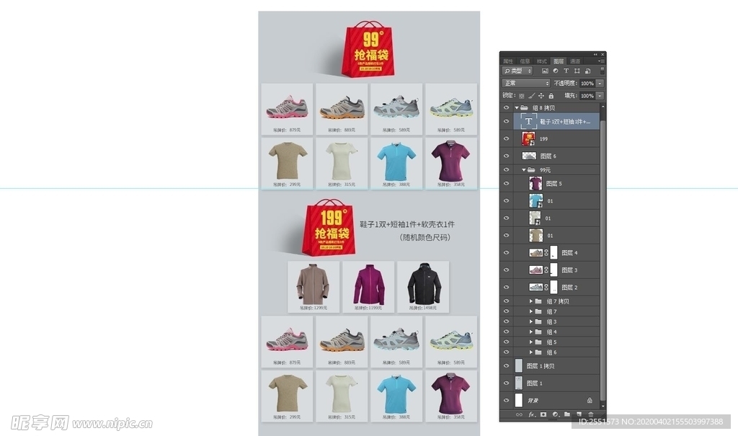This screenshot has height=436, width=738.
Task: Hide the 背景 background layer
Action: [x=506, y=399]
